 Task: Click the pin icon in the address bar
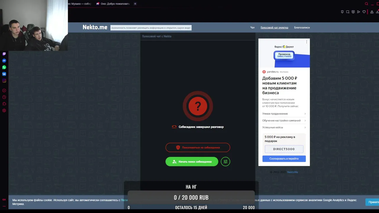coord(342,12)
